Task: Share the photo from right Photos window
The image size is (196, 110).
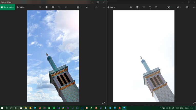Action: click(178, 7)
